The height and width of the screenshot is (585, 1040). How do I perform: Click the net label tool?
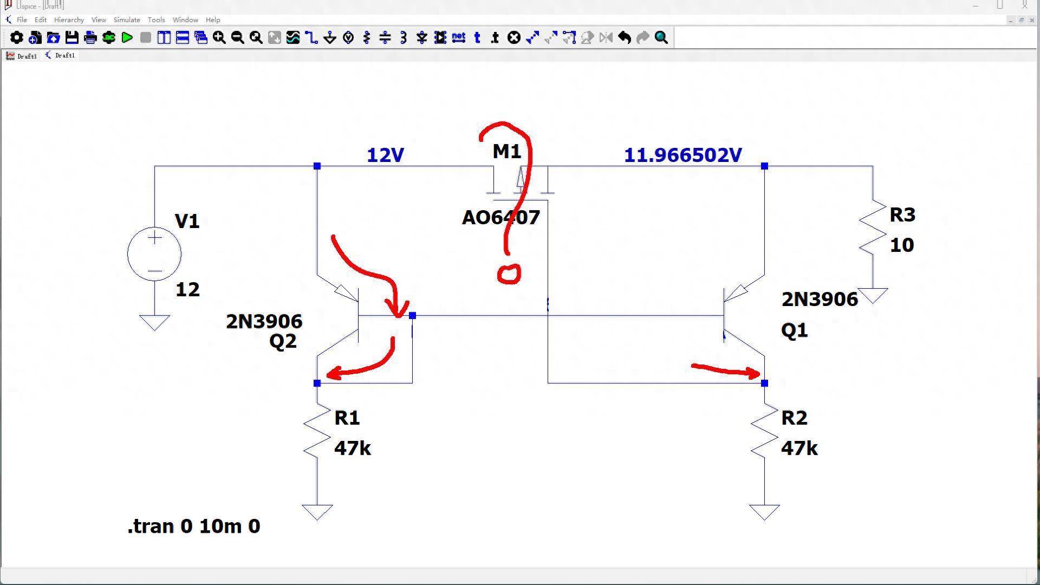[458, 38]
